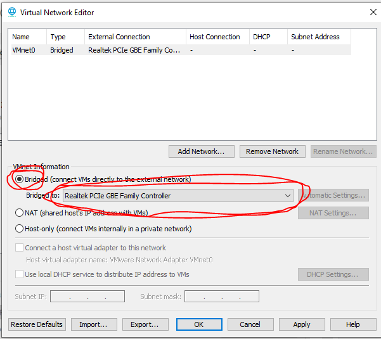
Task: Click the DHCP column header
Action: [269, 37]
